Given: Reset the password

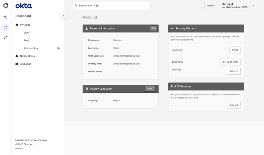Looking at the screenshot, I should click(235, 50).
